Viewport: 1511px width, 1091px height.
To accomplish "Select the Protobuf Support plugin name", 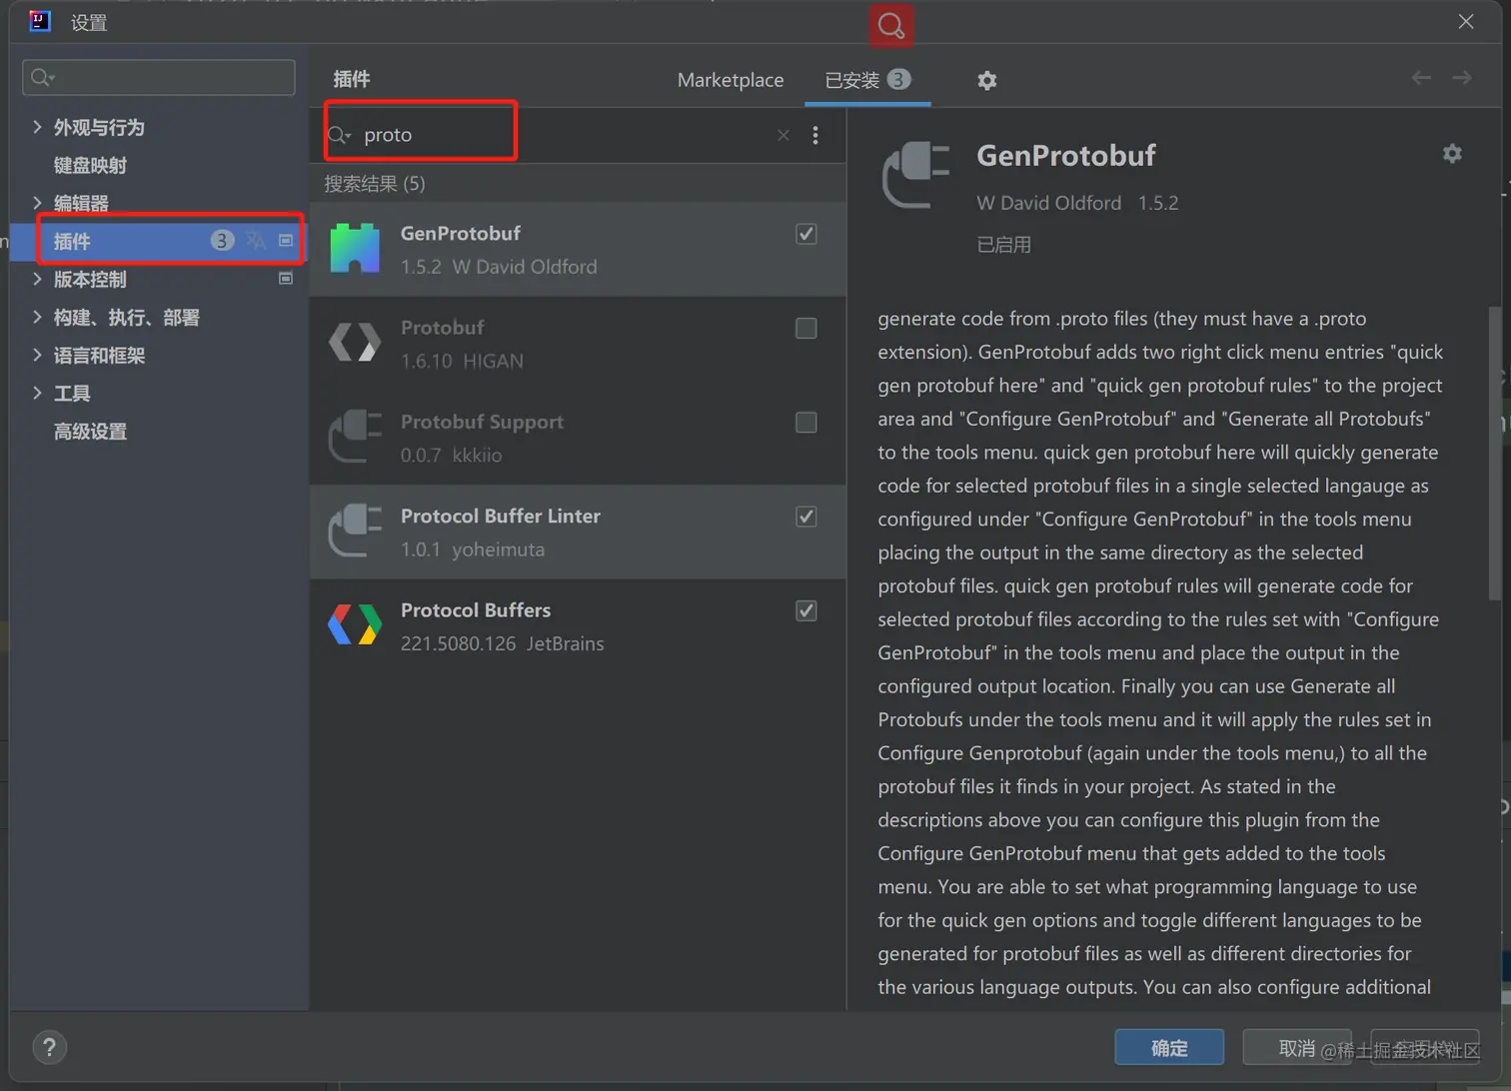I will point(482,422).
